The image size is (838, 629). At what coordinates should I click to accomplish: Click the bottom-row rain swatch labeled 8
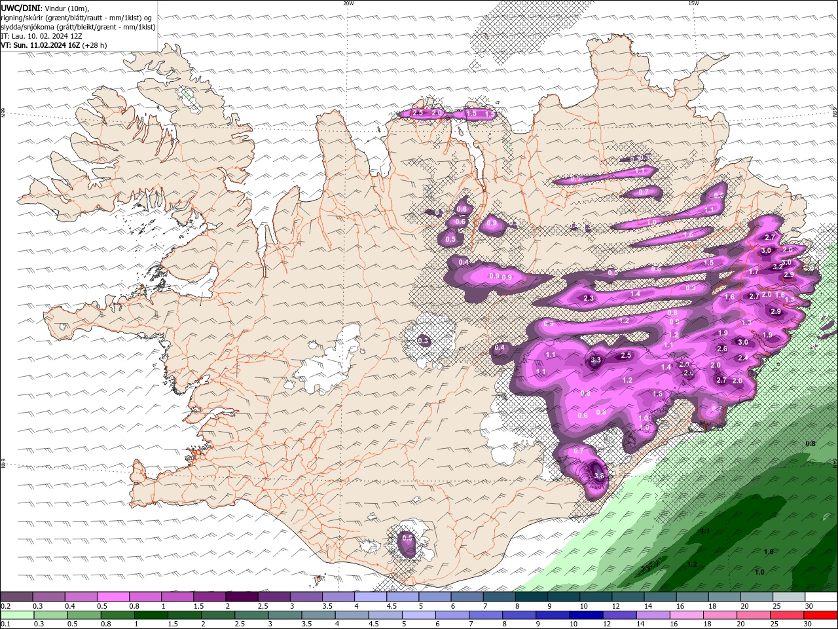[519, 615]
